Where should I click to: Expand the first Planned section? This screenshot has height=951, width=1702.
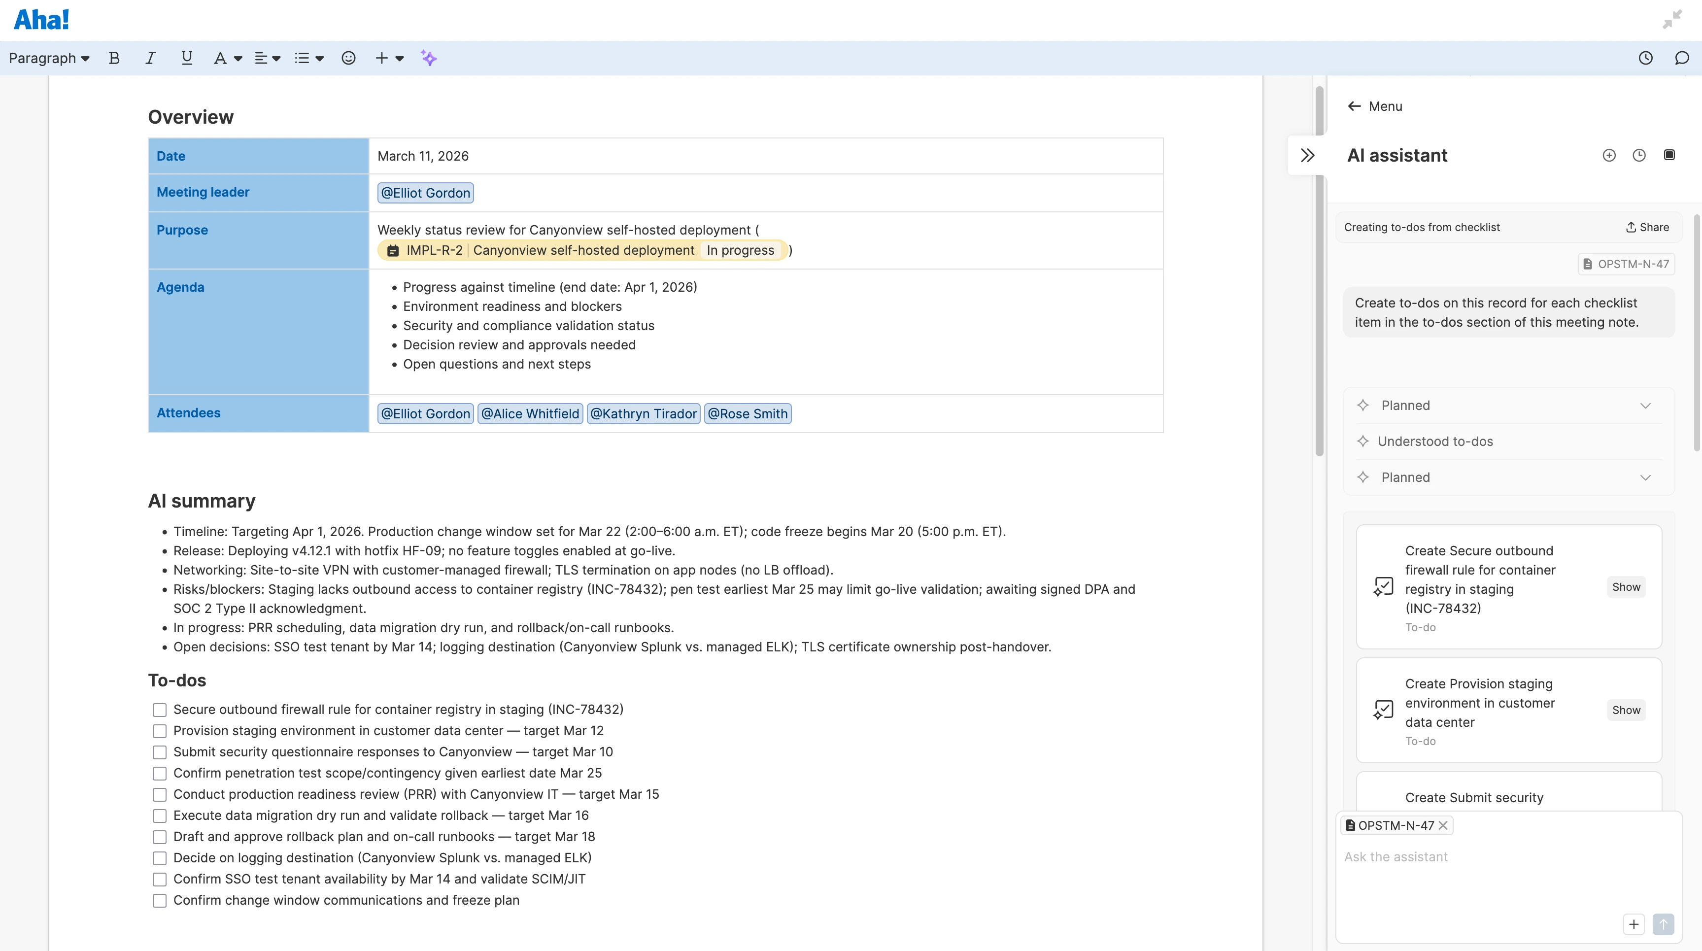(x=1645, y=405)
